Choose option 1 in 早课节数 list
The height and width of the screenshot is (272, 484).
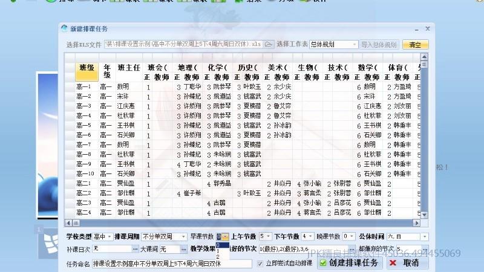(x=223, y=251)
